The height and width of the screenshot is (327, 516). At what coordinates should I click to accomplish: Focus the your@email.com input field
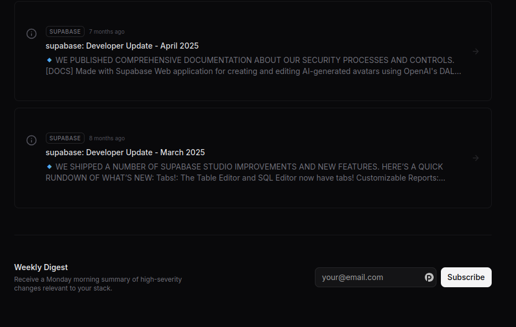click(376, 277)
